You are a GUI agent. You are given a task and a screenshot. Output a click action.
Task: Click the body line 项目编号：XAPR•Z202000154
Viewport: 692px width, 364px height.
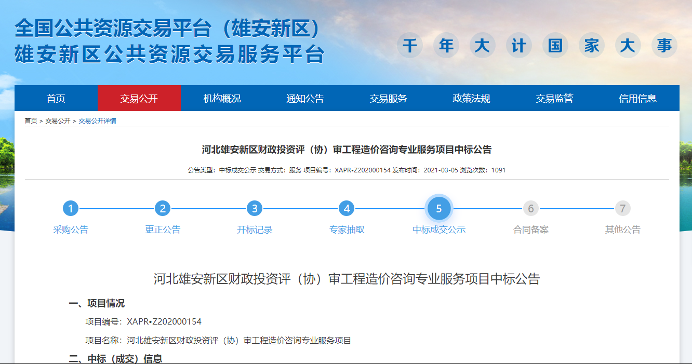tap(143, 322)
